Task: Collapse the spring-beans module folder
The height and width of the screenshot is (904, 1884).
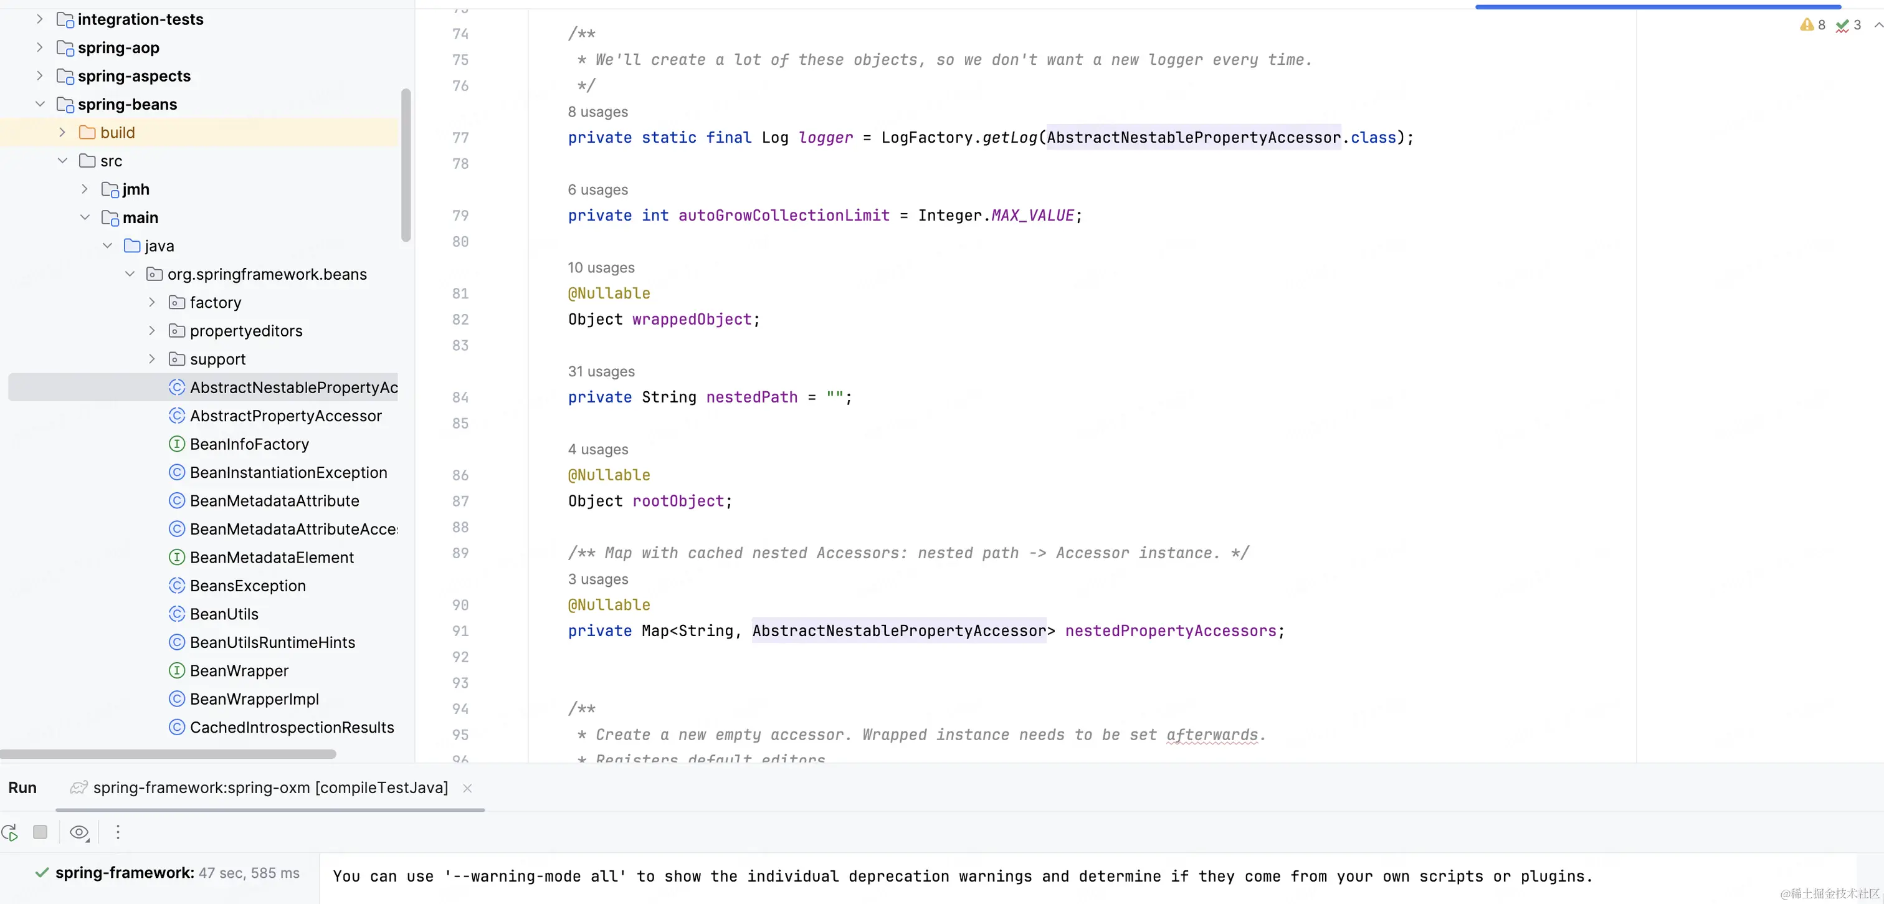Action: point(40,105)
